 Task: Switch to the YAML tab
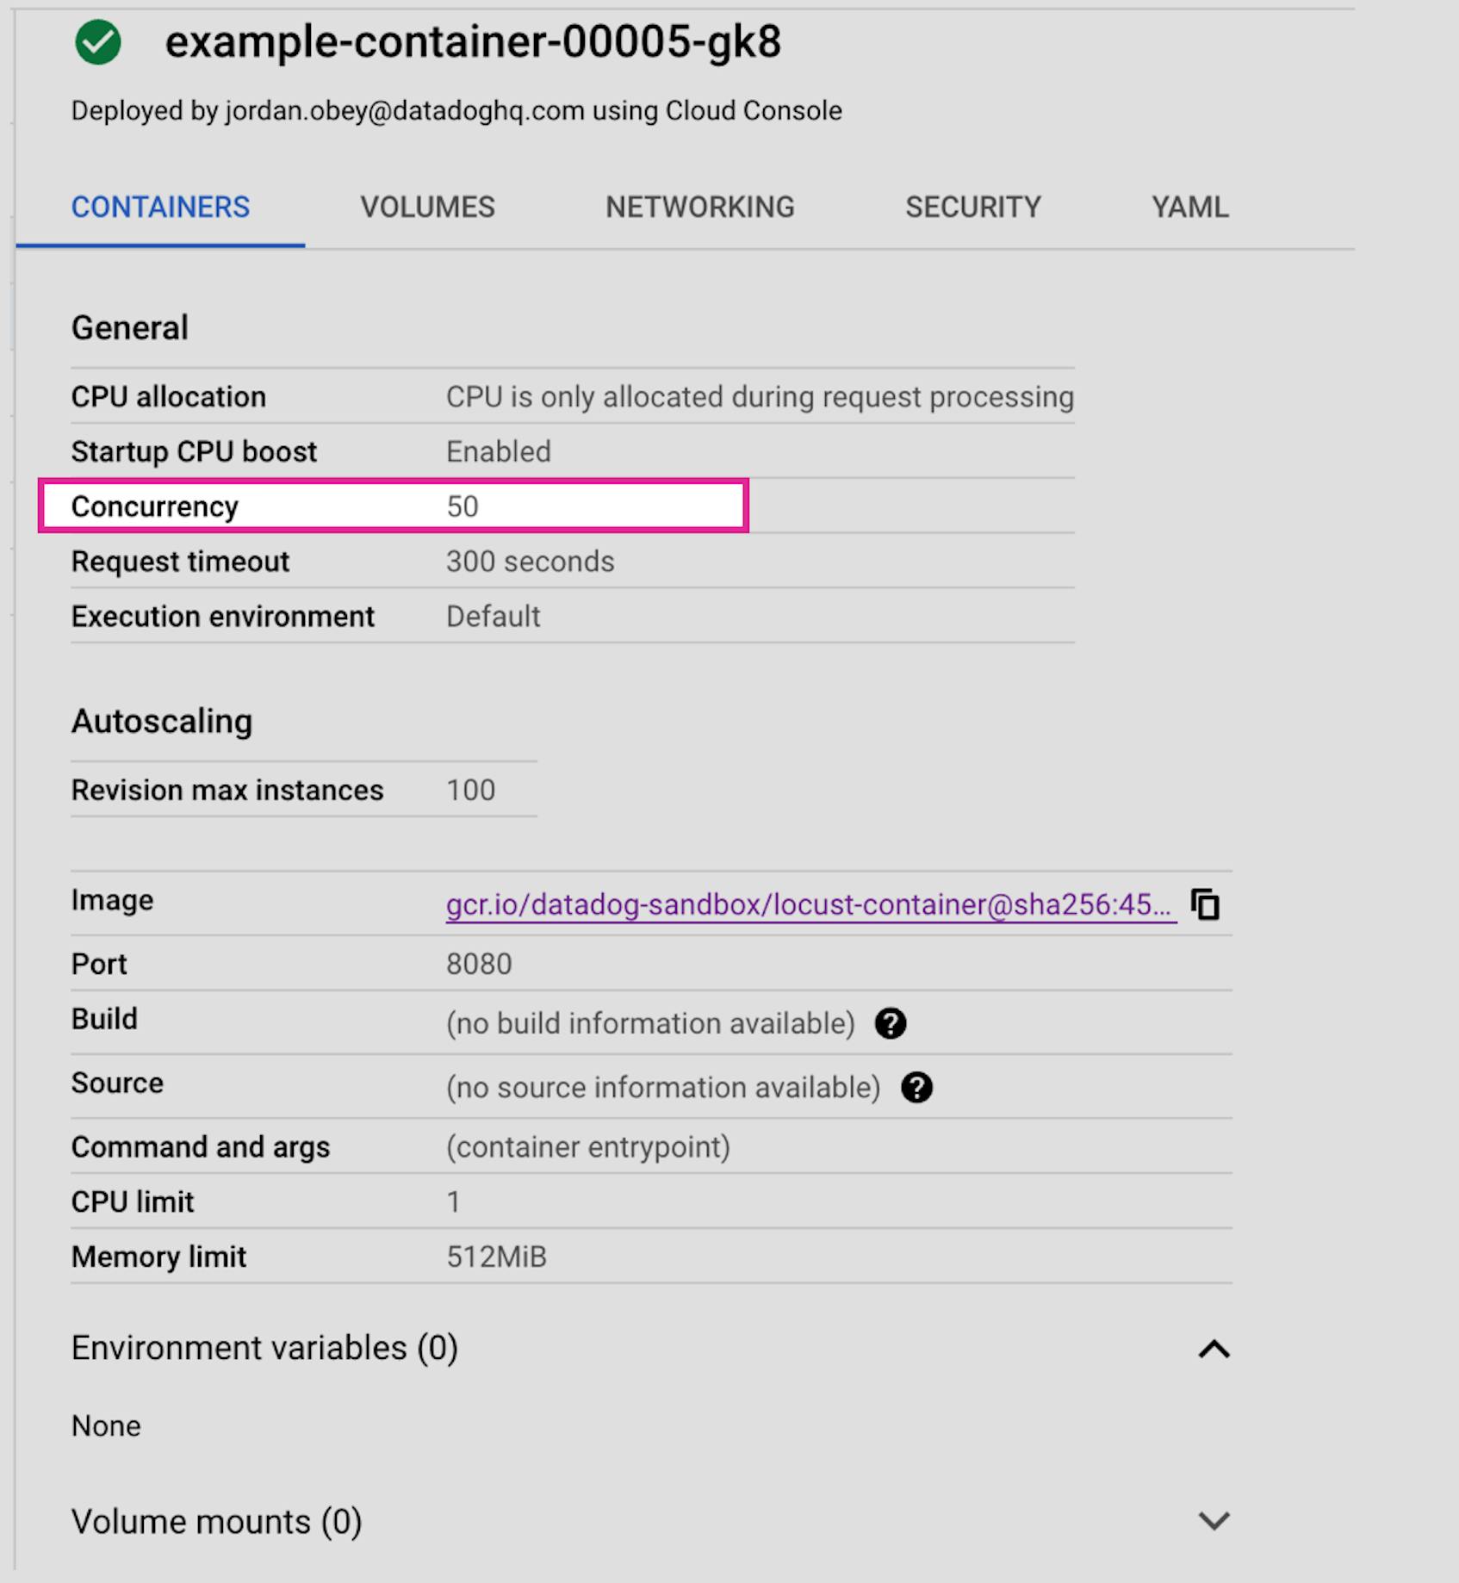(1190, 207)
